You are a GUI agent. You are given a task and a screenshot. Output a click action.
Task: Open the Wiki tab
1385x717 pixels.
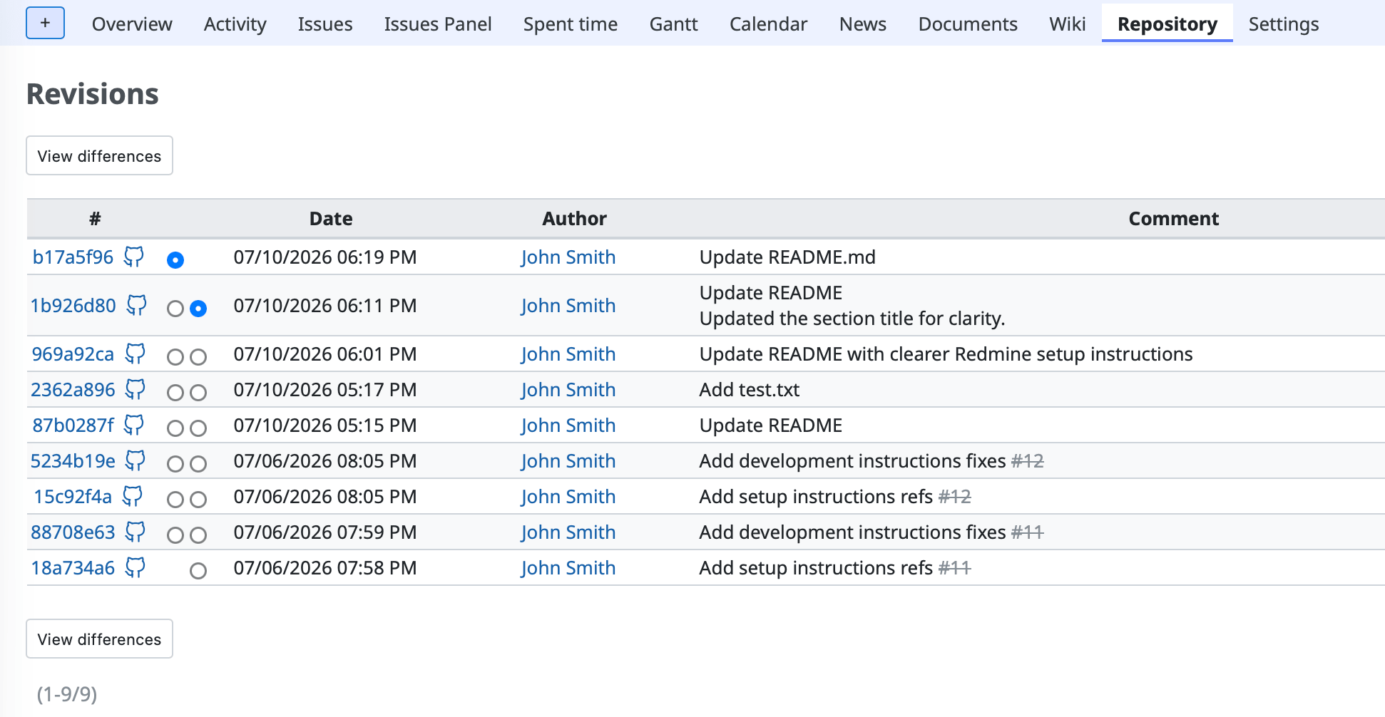pos(1068,24)
